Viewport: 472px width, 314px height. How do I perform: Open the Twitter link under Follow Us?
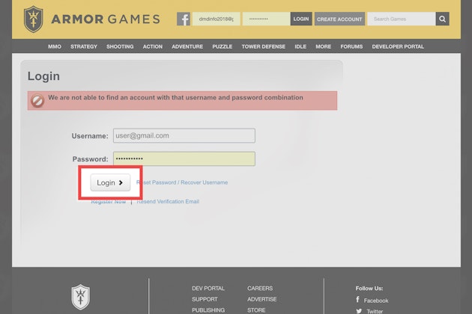(x=369, y=311)
